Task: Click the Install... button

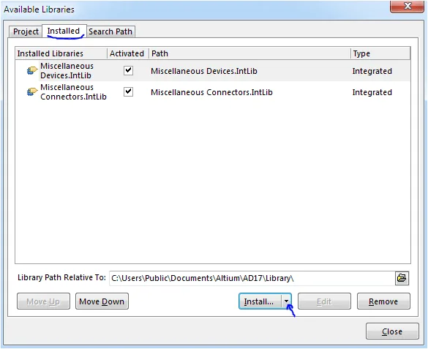Action: click(260, 301)
